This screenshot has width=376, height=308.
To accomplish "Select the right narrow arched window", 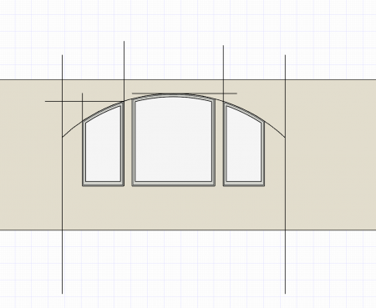I will click(x=244, y=144).
